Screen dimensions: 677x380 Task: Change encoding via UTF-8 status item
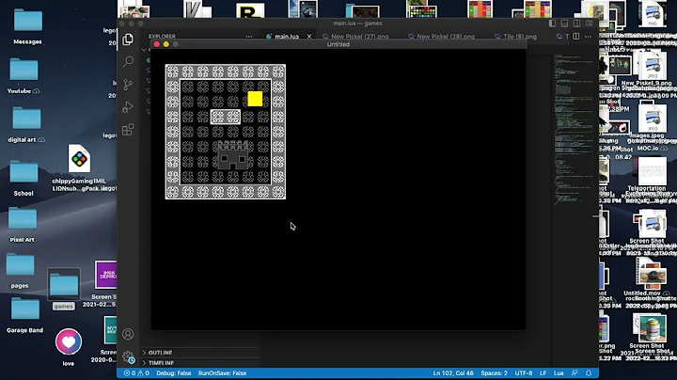coord(524,373)
